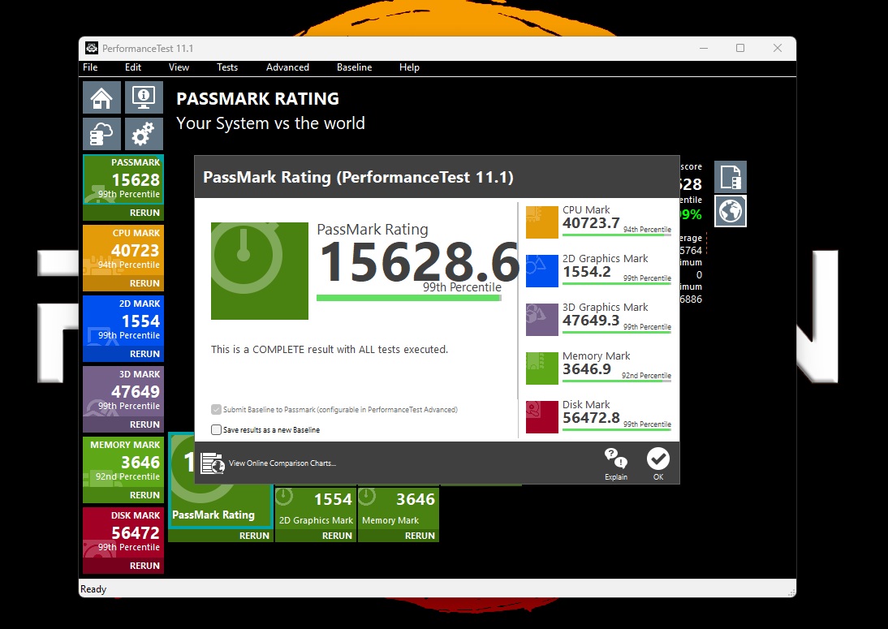
Task: Open the Edit menu
Action: click(x=133, y=67)
